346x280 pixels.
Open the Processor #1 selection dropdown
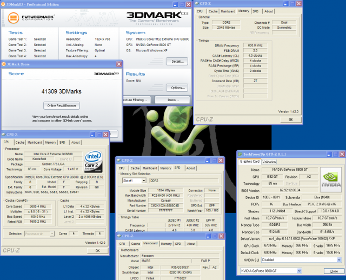(x=52, y=234)
